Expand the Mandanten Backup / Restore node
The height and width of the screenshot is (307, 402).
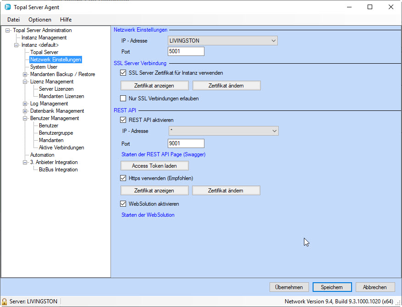[x=25, y=74]
